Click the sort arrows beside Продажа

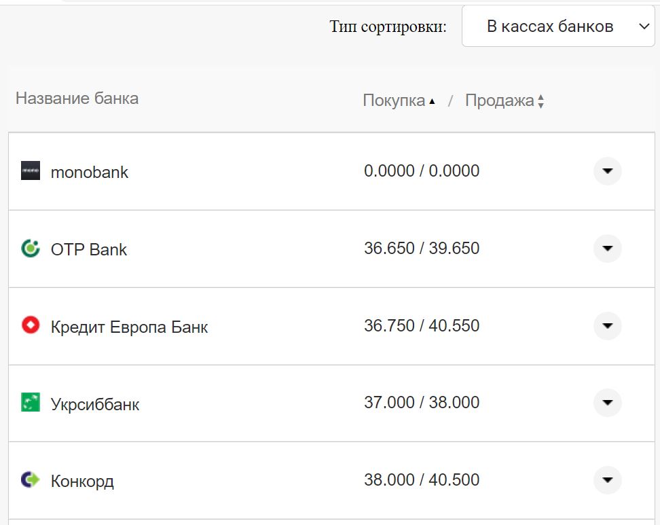[540, 100]
